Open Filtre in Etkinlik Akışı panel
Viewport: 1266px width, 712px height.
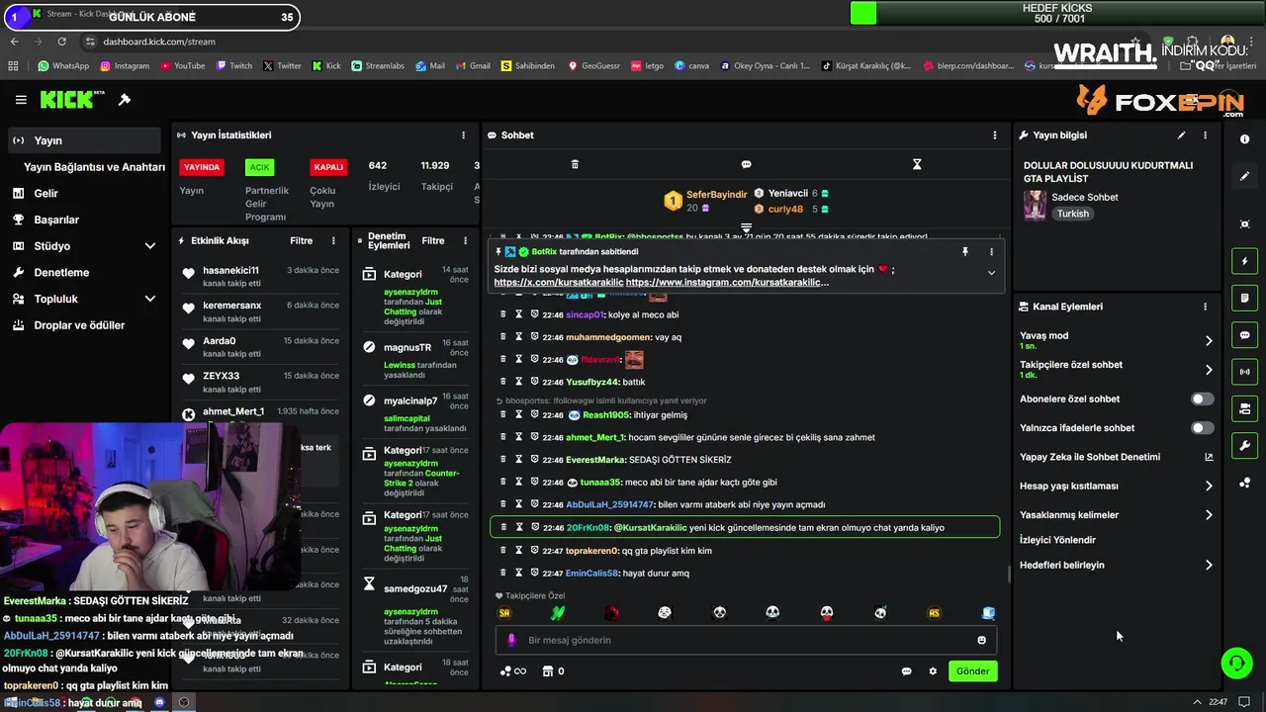[301, 241]
